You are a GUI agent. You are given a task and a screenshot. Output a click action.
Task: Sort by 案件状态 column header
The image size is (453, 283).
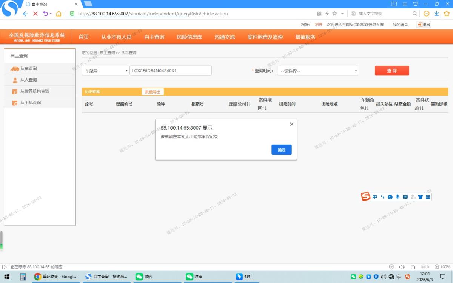pyautogui.click(x=422, y=104)
